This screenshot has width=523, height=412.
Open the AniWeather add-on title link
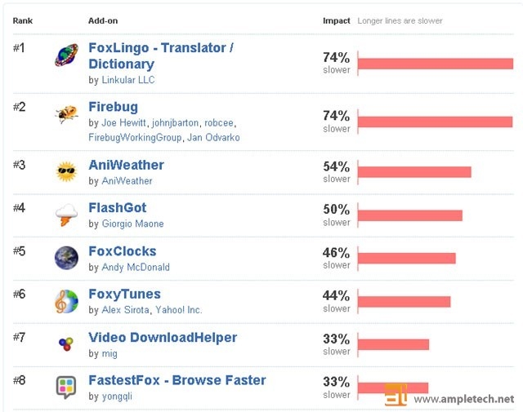tap(126, 165)
